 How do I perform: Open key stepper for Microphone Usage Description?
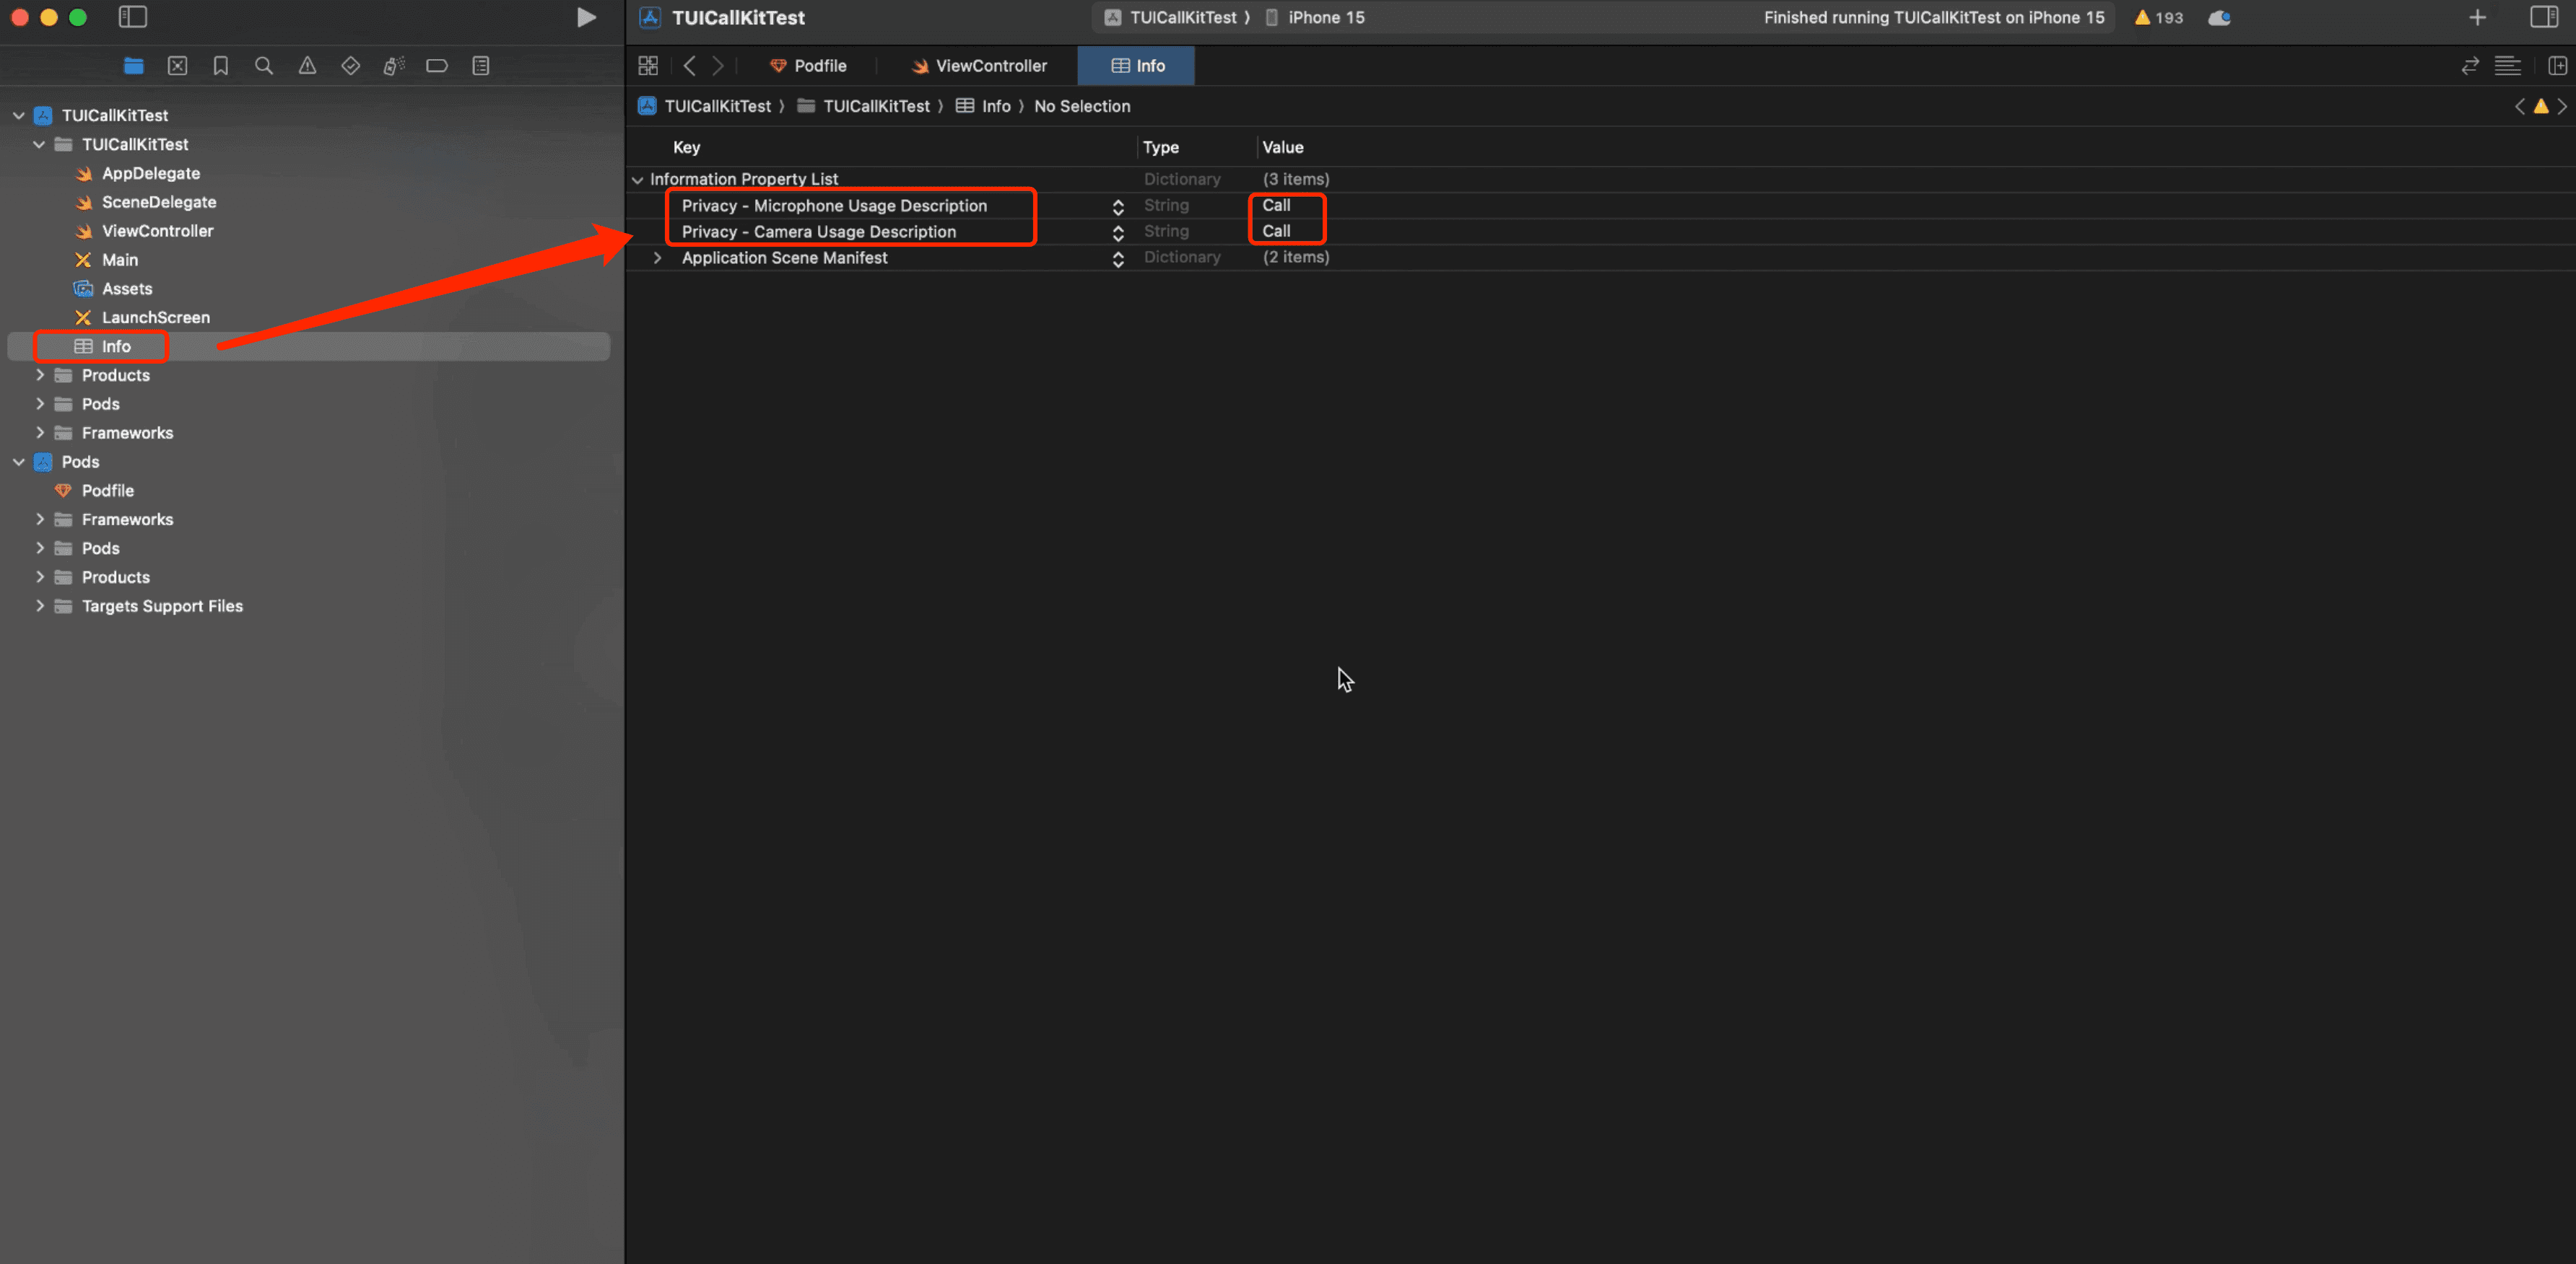point(1118,207)
